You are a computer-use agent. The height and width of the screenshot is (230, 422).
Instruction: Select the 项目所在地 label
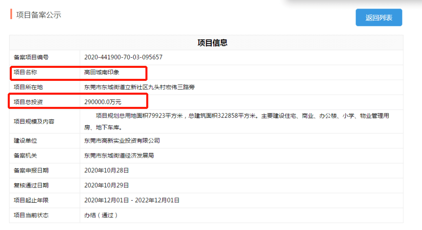pos(28,87)
